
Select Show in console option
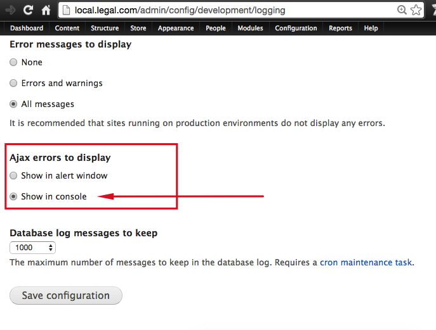(x=13, y=196)
